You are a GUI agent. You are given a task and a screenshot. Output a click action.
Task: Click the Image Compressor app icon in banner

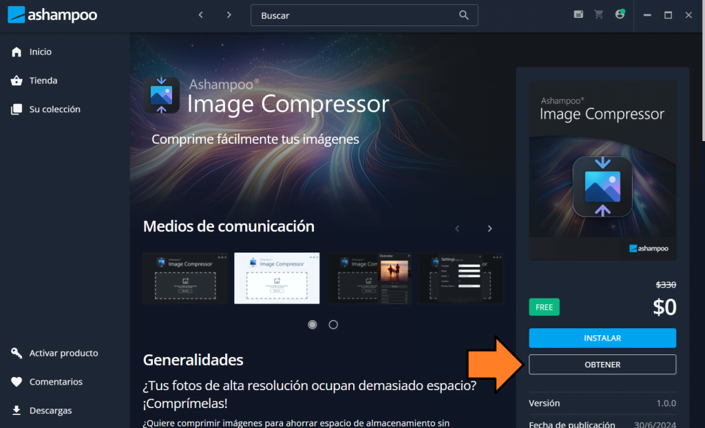161,96
